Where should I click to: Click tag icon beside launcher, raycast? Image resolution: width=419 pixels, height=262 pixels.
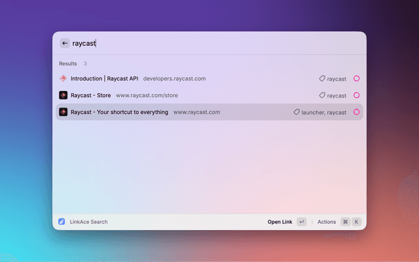(297, 112)
